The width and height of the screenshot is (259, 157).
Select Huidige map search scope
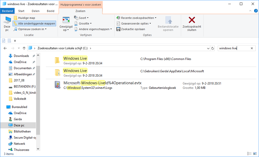tap(24, 18)
